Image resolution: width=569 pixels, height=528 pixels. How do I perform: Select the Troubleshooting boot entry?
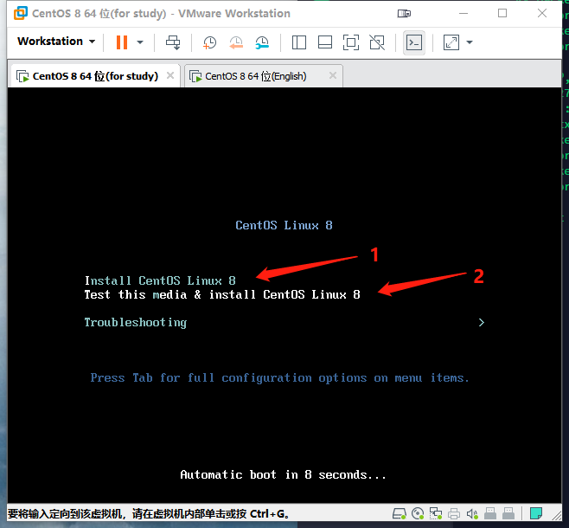(x=136, y=323)
